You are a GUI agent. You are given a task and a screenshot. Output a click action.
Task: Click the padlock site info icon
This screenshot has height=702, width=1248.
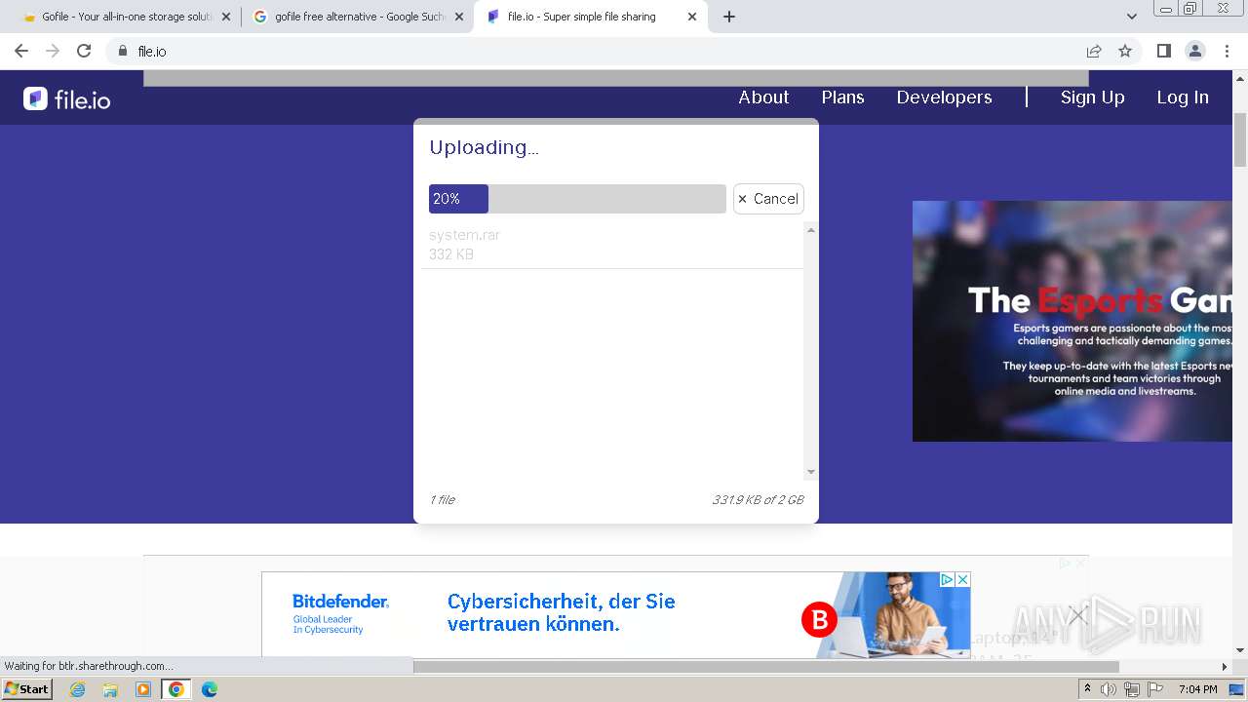coord(122,51)
